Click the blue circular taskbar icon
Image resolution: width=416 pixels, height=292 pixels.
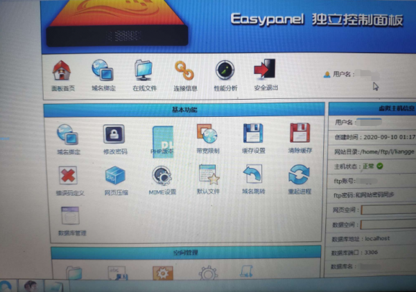pos(6,286)
